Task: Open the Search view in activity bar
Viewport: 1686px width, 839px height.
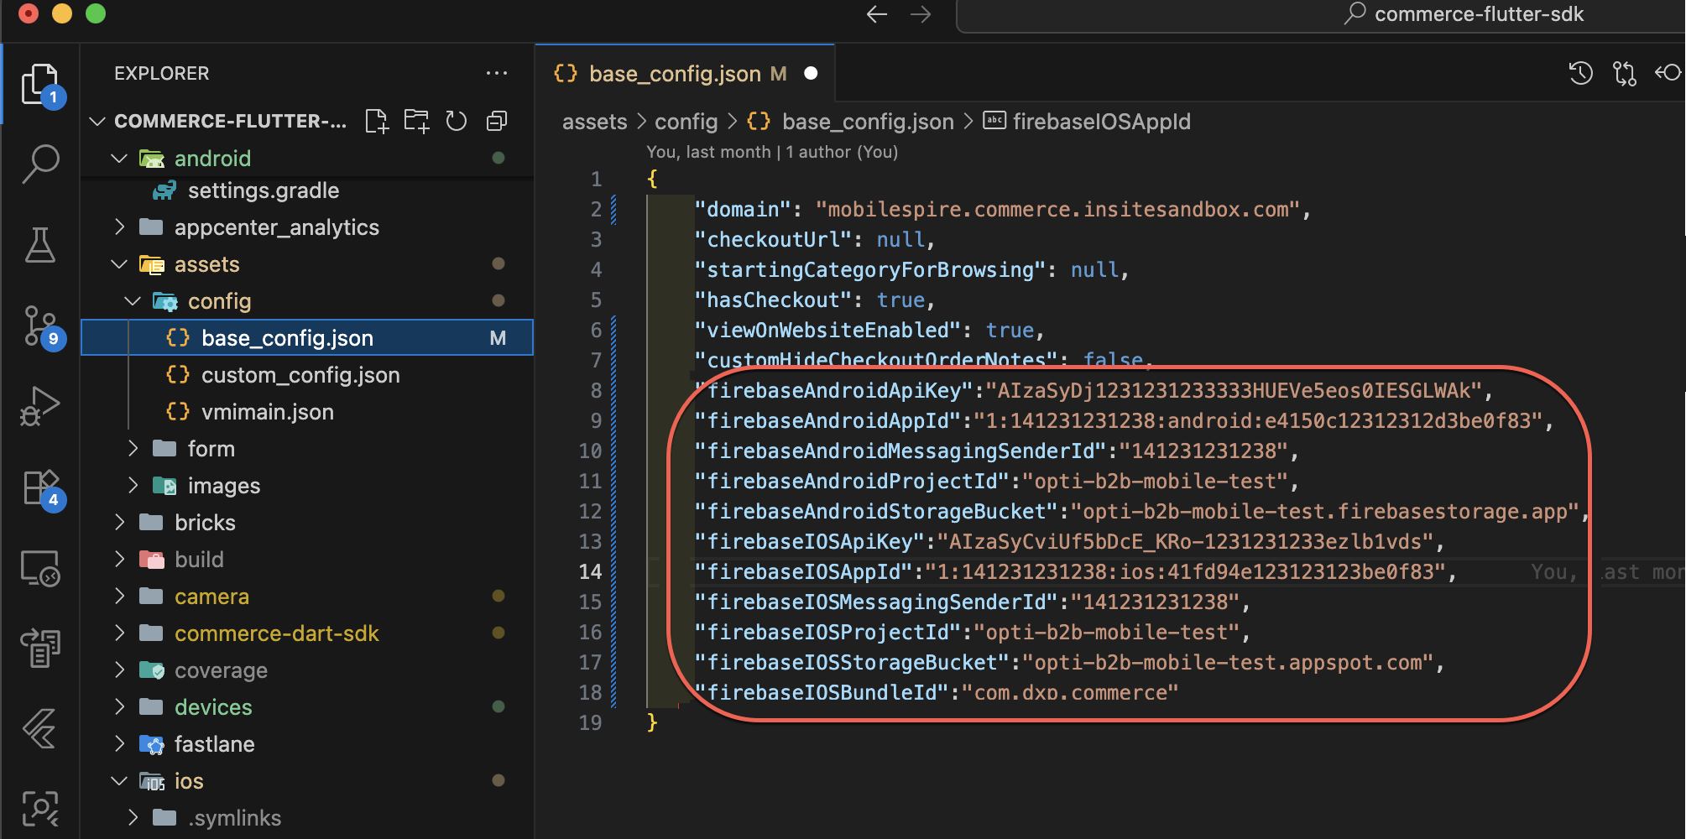Action: 40,164
